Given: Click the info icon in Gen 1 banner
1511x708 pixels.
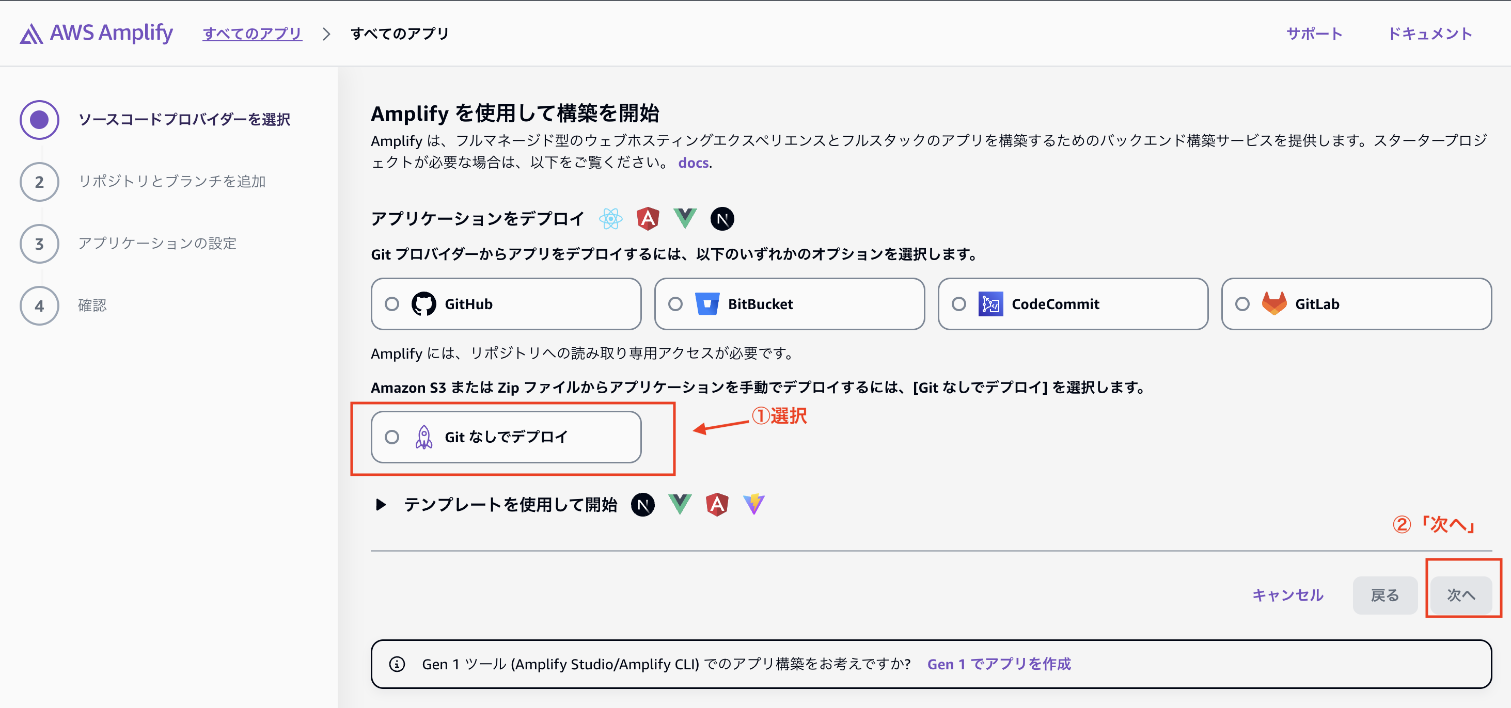Looking at the screenshot, I should click(397, 664).
